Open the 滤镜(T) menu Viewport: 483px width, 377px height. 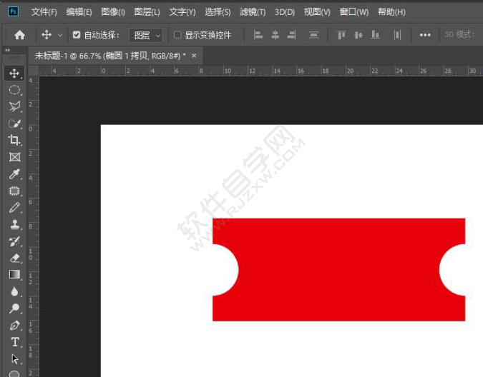(253, 12)
